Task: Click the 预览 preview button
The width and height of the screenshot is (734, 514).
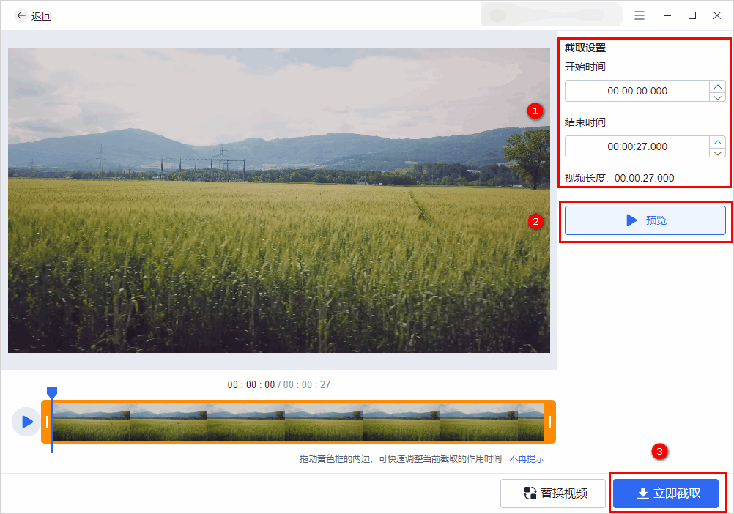Action: [x=645, y=220]
